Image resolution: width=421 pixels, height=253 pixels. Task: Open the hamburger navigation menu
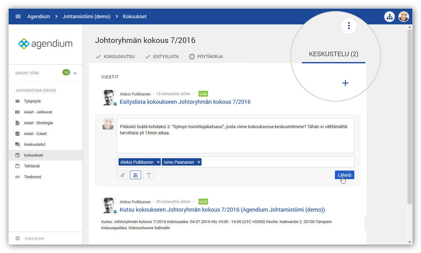[18, 16]
